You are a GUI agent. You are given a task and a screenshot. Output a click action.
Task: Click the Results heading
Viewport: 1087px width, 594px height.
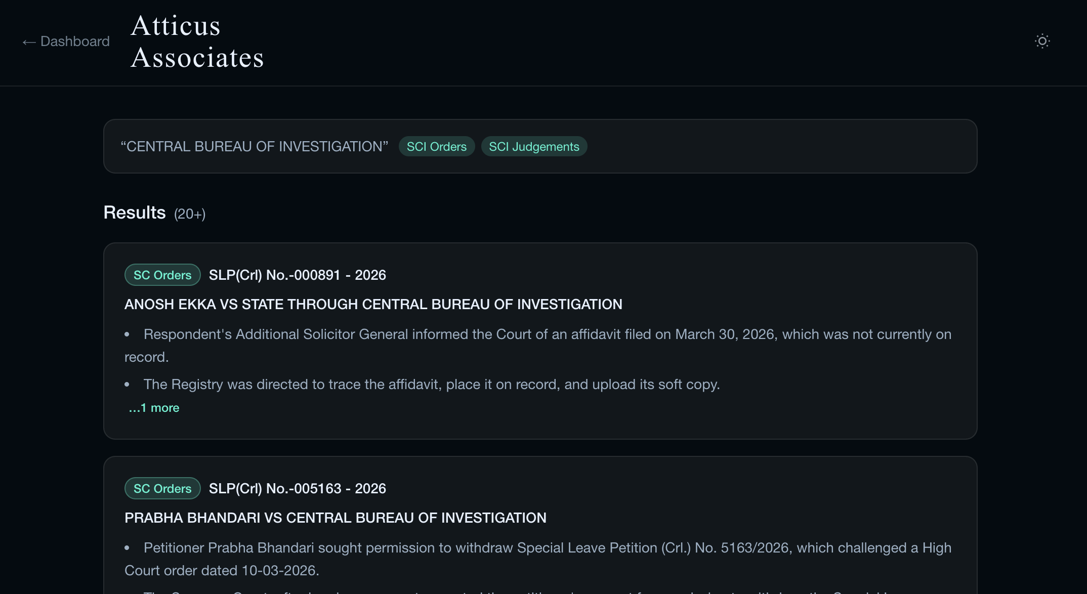(x=135, y=213)
